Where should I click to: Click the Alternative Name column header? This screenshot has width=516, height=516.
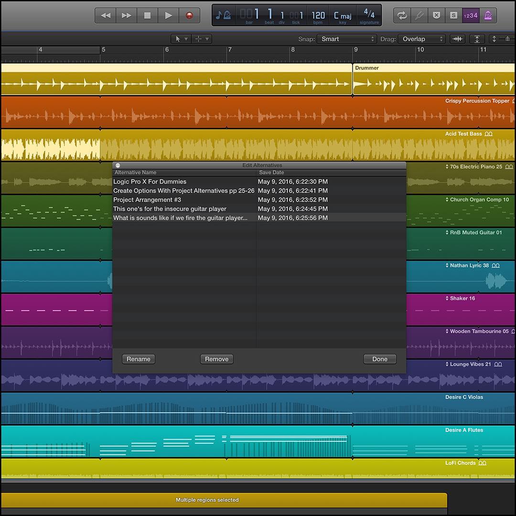136,172
